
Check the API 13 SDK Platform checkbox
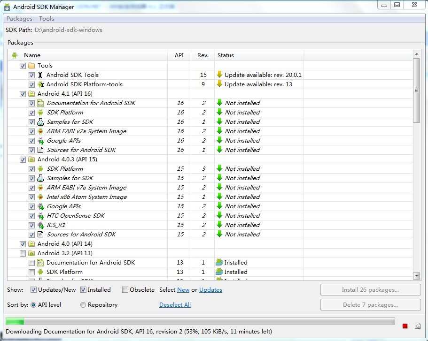[31, 273]
